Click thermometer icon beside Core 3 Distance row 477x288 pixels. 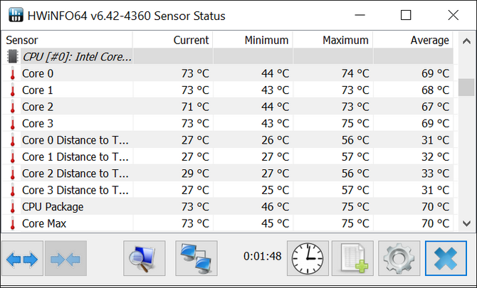tap(13, 190)
